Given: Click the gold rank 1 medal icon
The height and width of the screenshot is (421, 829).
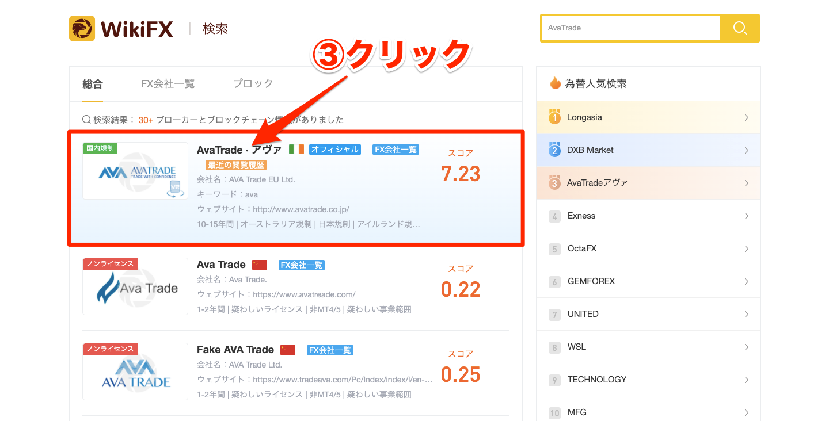Looking at the screenshot, I should point(554,117).
